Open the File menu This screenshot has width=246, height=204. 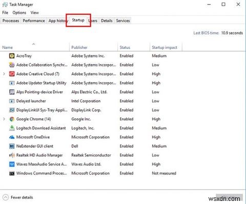tap(5, 13)
